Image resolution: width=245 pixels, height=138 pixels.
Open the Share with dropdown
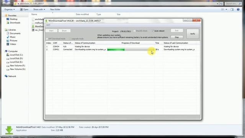39,9
